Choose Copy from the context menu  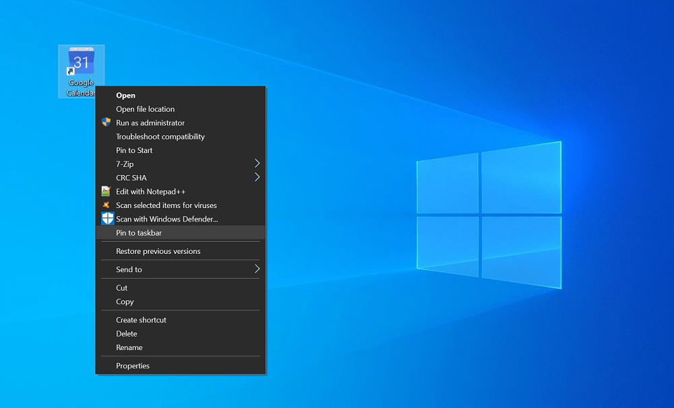181,302
